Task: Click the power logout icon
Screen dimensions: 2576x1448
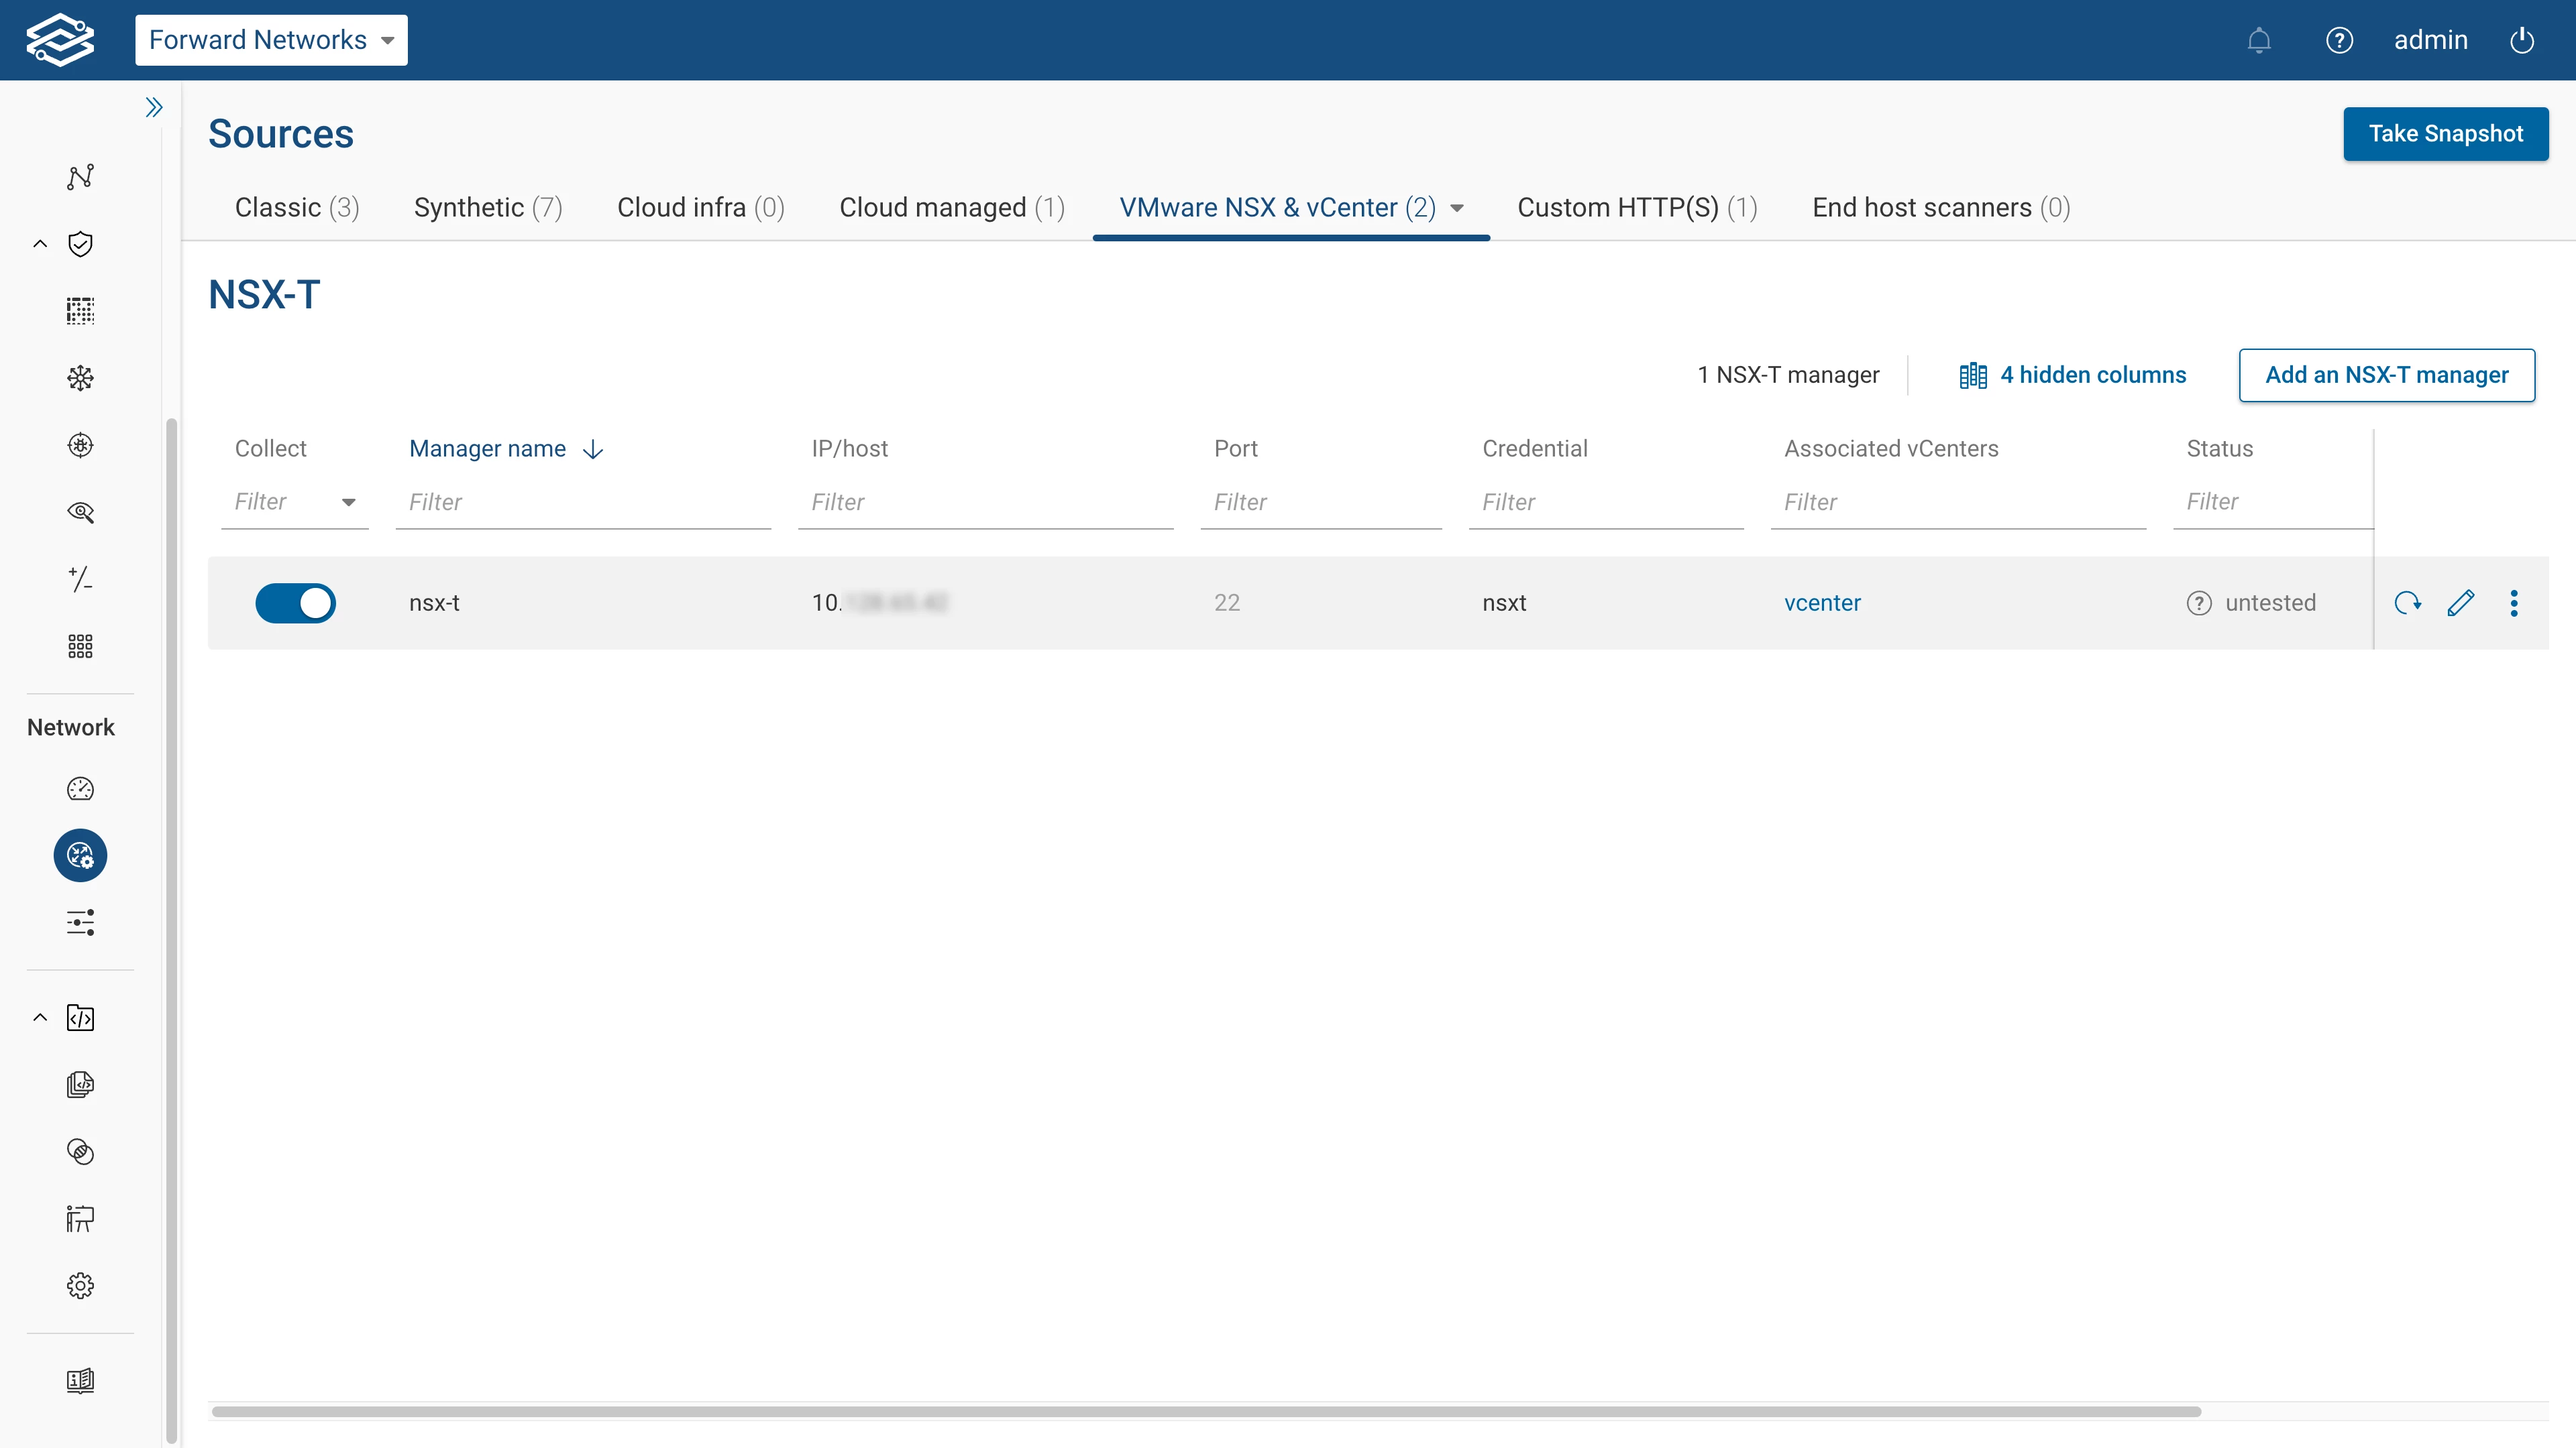Action: click(2522, 40)
